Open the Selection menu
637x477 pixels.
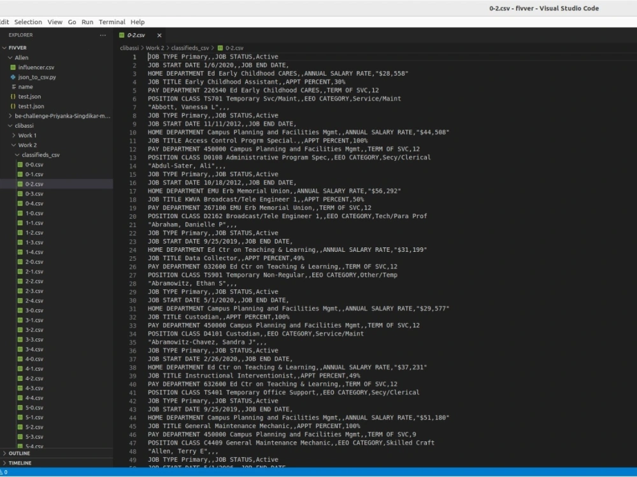point(28,22)
